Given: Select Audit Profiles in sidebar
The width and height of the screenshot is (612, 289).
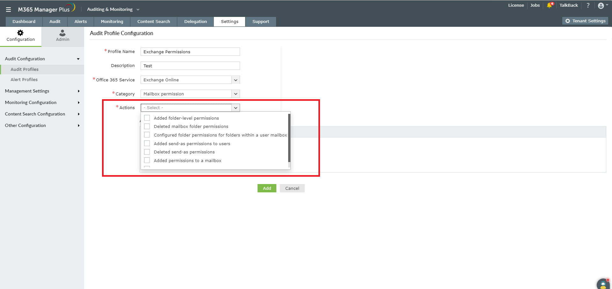Looking at the screenshot, I should tap(42, 69).
